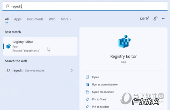Image resolution: width=170 pixels, height=110 pixels.
Task: Click Open in the details panel
Action: point(95,77)
